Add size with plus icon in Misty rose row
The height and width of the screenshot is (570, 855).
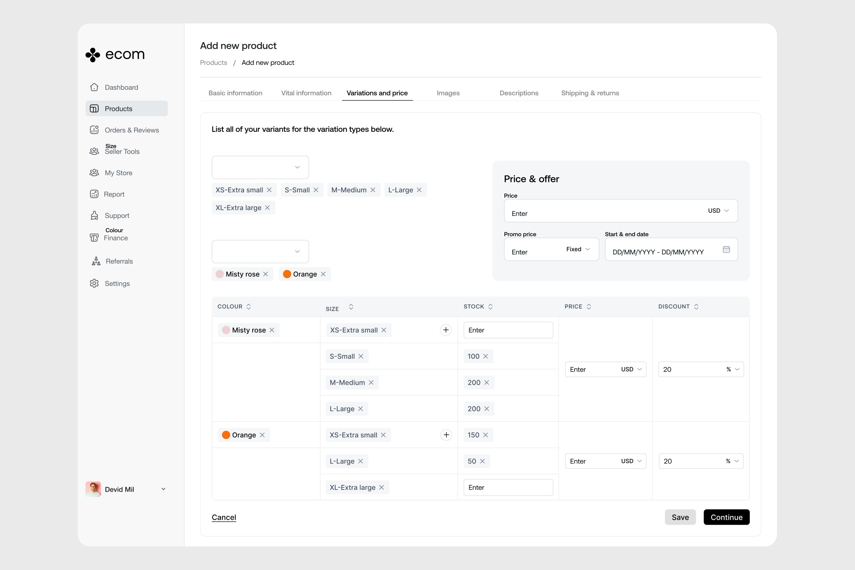(446, 330)
